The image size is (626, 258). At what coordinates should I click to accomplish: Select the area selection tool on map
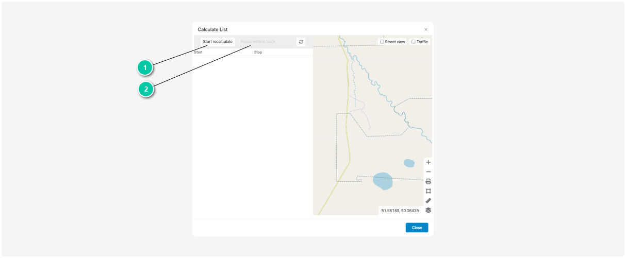point(428,191)
